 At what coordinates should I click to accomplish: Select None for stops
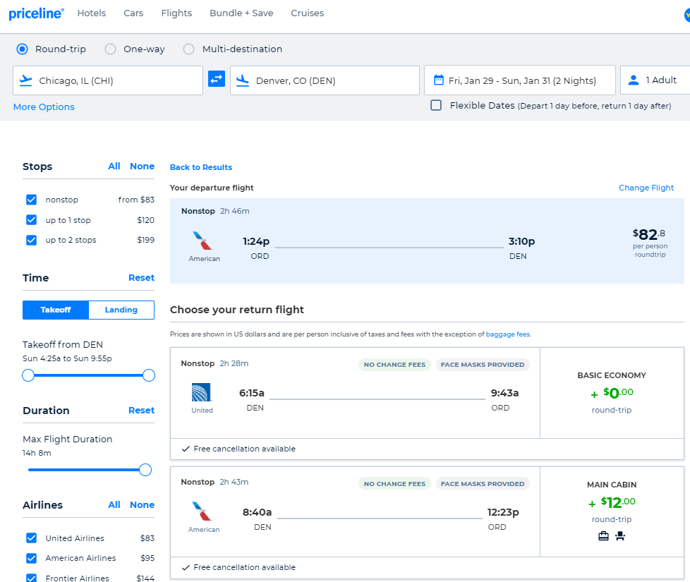click(x=142, y=166)
